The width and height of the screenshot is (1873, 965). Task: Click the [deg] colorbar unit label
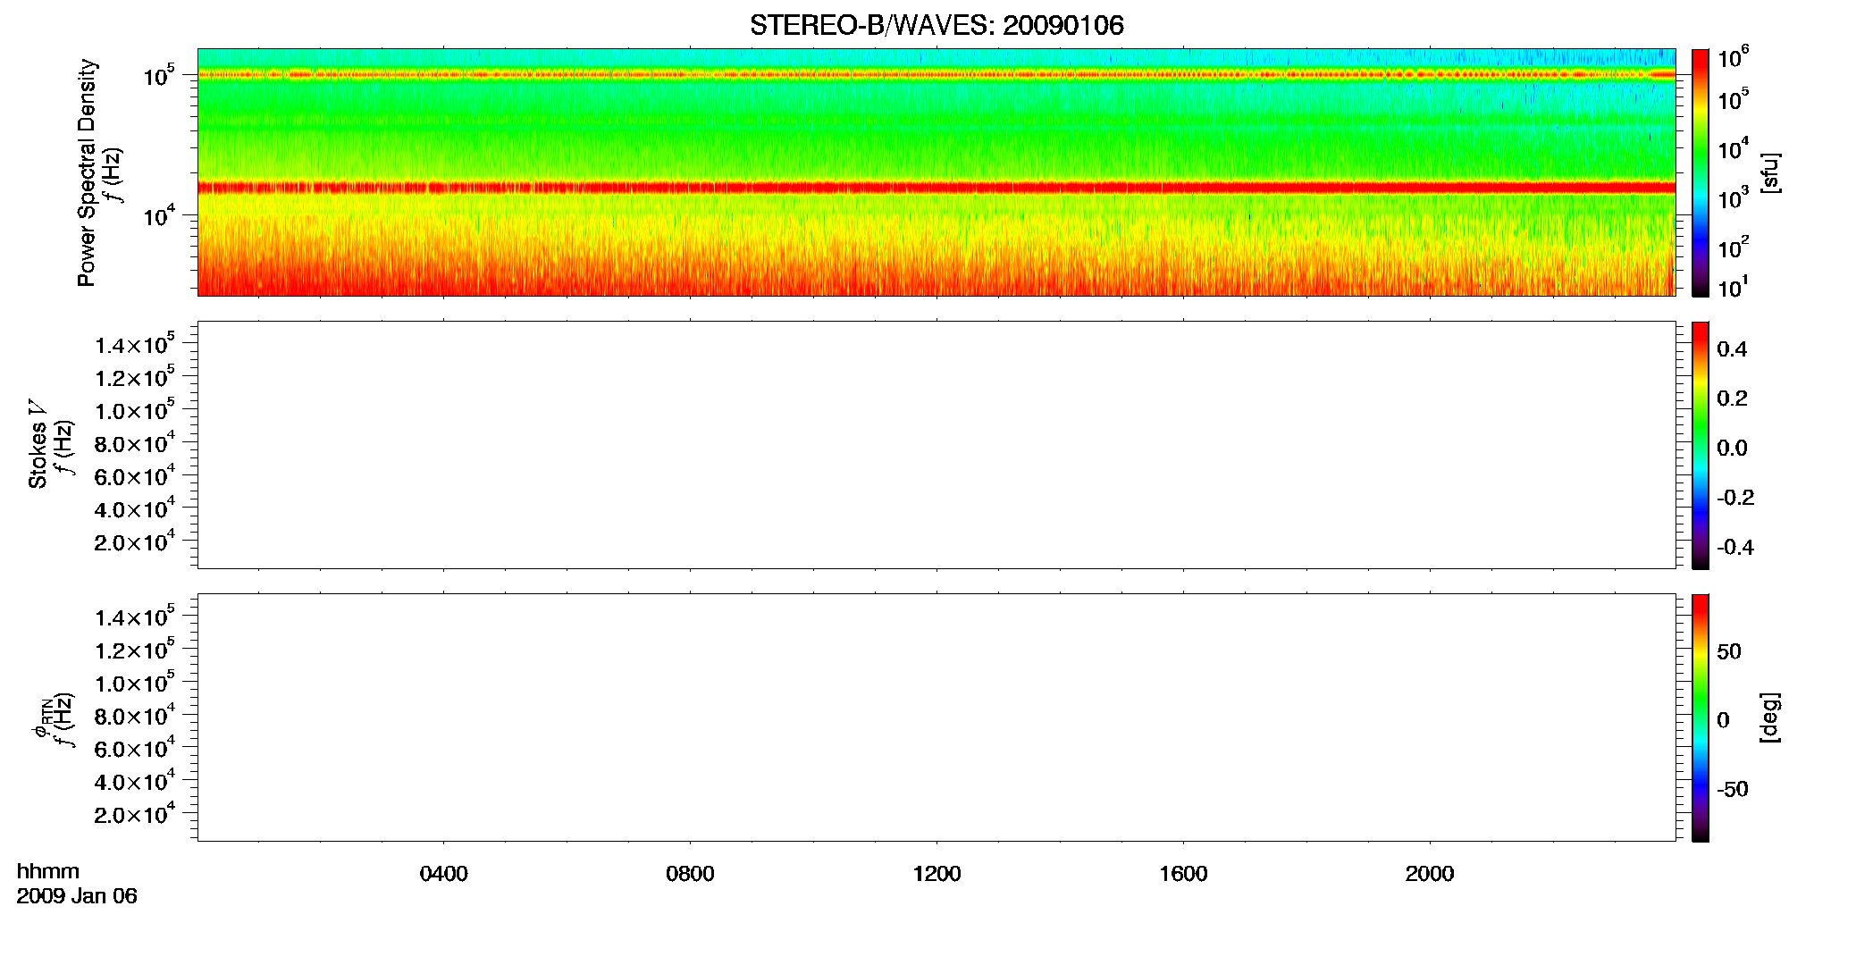pos(1769,717)
